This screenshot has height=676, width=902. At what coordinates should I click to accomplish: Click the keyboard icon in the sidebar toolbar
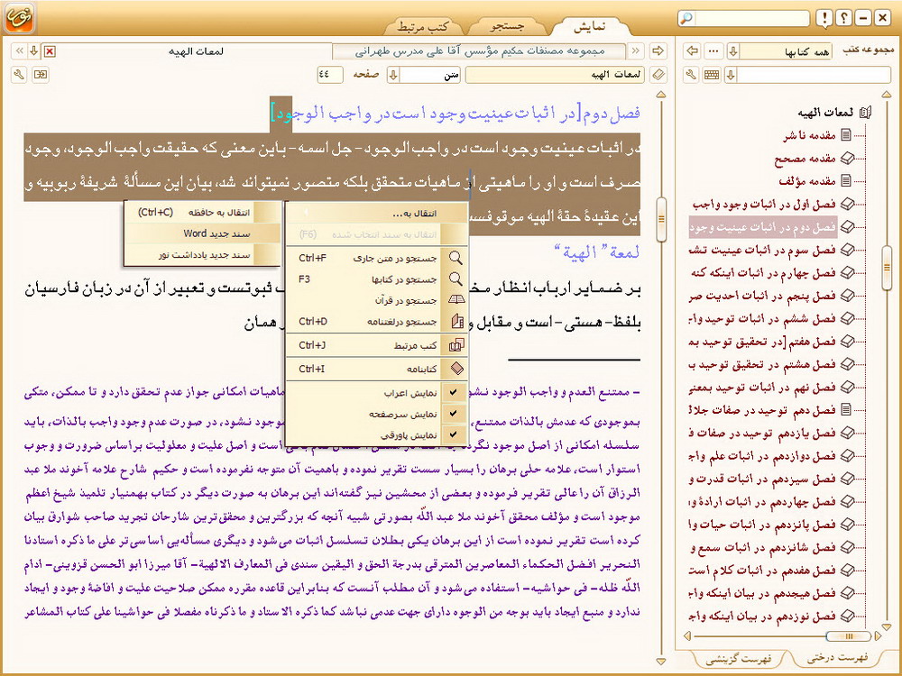tap(712, 75)
